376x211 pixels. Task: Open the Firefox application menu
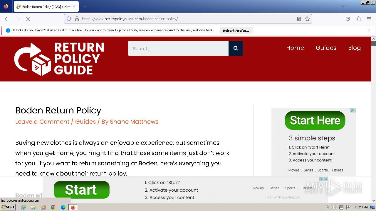(x=369, y=19)
